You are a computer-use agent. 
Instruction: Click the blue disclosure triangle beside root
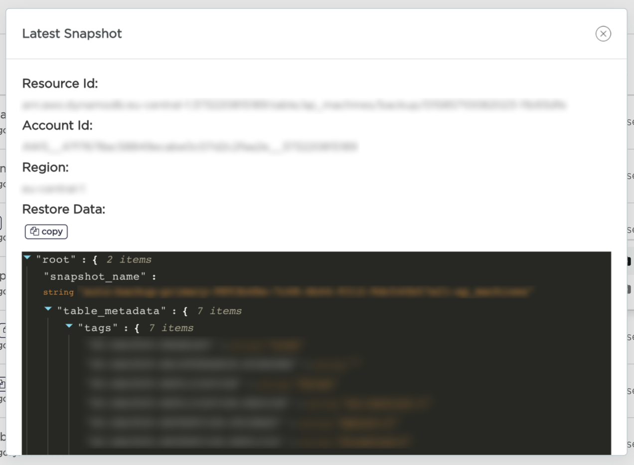coord(26,257)
